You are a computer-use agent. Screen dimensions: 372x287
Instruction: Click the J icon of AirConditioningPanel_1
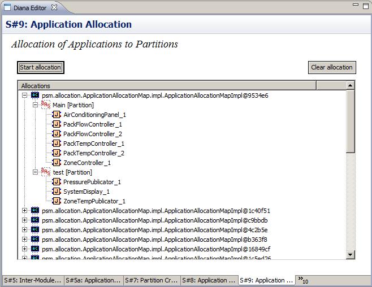(57, 115)
